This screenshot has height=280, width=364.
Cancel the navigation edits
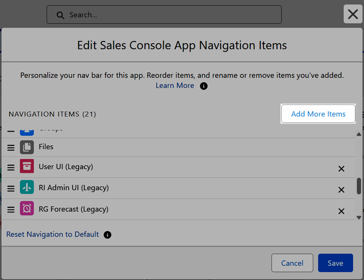click(292, 263)
